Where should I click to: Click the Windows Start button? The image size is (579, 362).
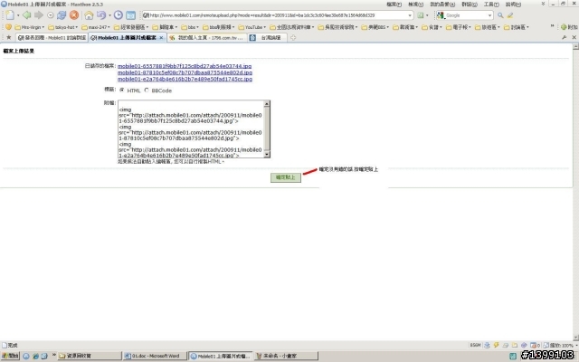[x=10, y=356]
